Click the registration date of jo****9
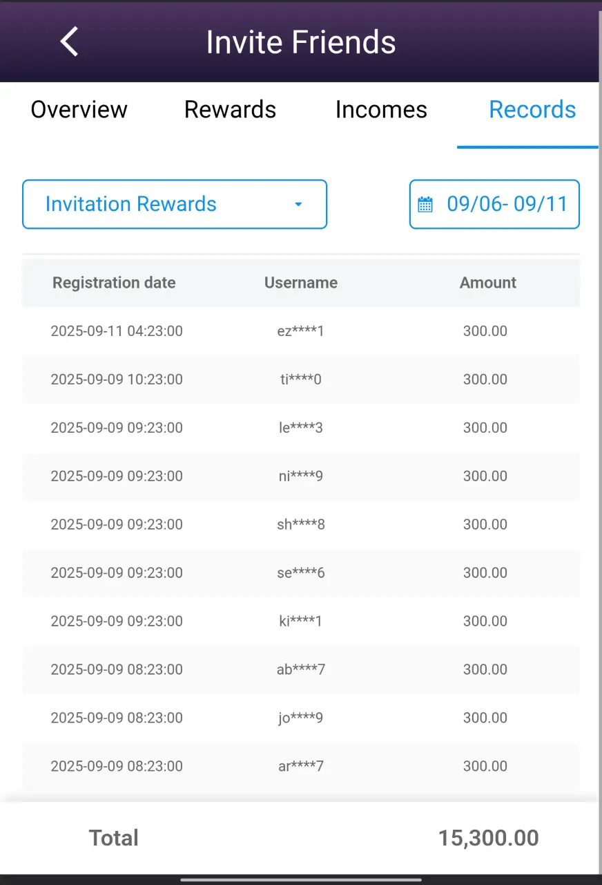The image size is (602, 885). 117,718
